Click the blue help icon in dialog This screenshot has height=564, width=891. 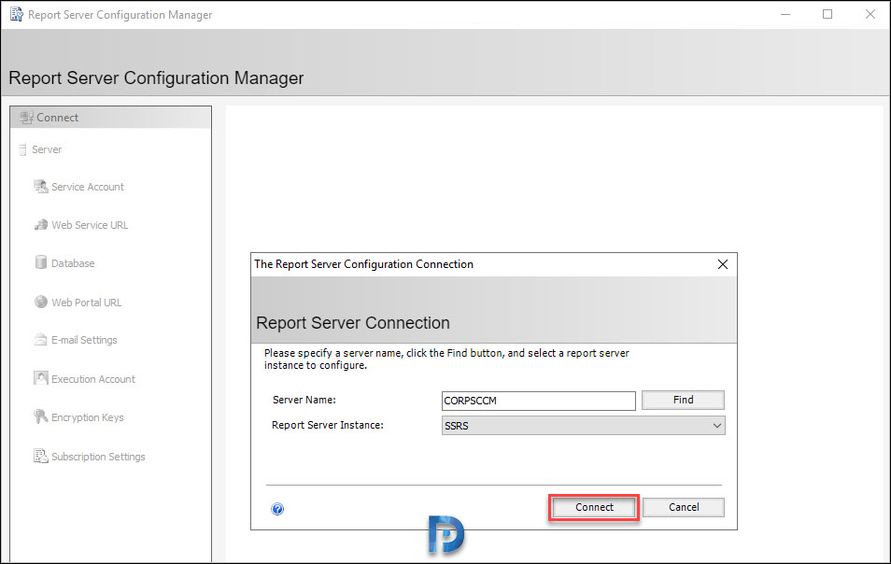pos(277,509)
